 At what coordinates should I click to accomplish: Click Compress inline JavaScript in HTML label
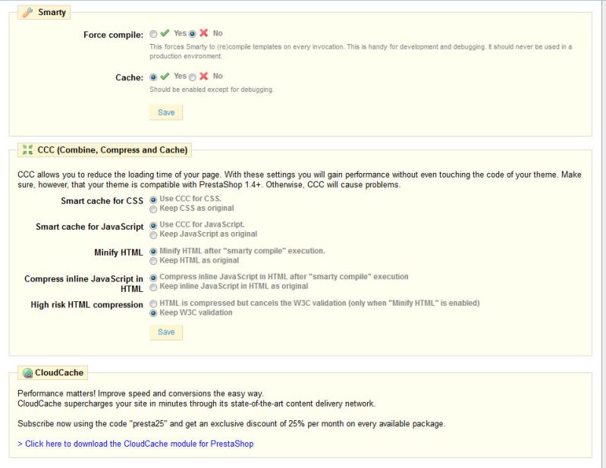coord(84,284)
